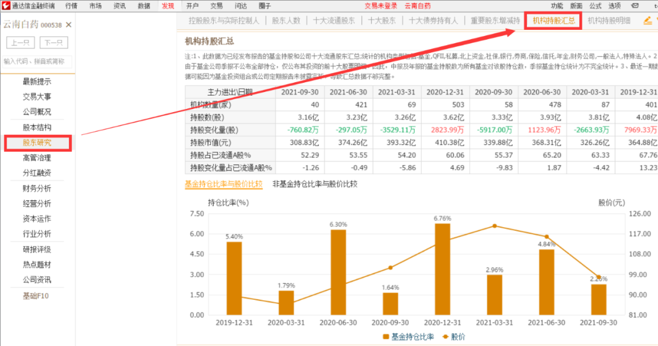Open the 开户 menu
Viewport: 658px width, 346px height.
(192, 6)
